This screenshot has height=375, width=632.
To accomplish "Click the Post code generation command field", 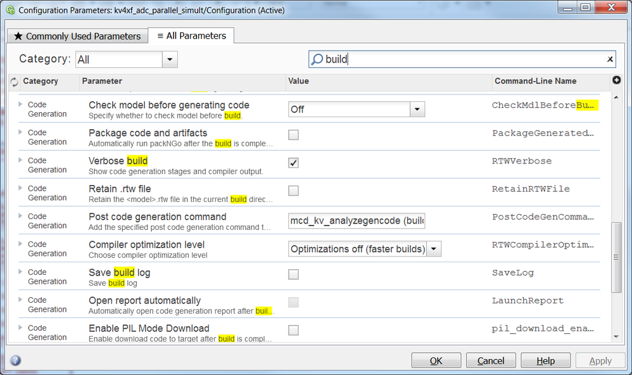I will coord(357,221).
